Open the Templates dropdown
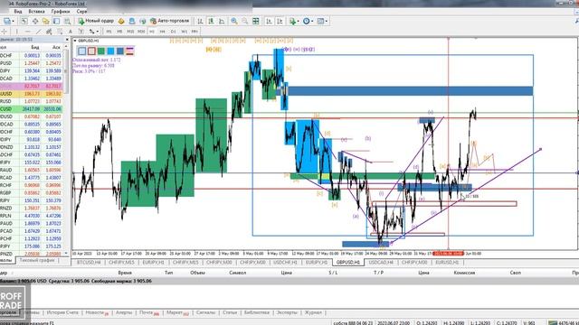Viewport: 579px width, 325px height. (321, 21)
